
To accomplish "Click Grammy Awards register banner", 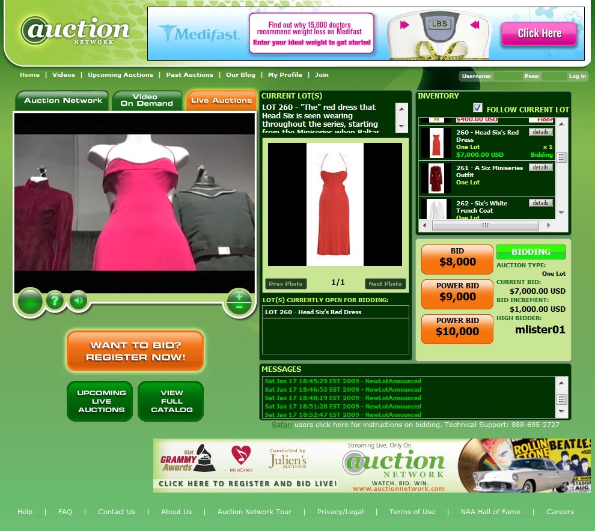I will pos(371,466).
